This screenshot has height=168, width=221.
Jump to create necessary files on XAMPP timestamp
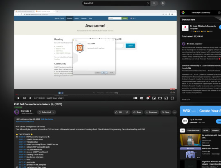pos(22,144)
